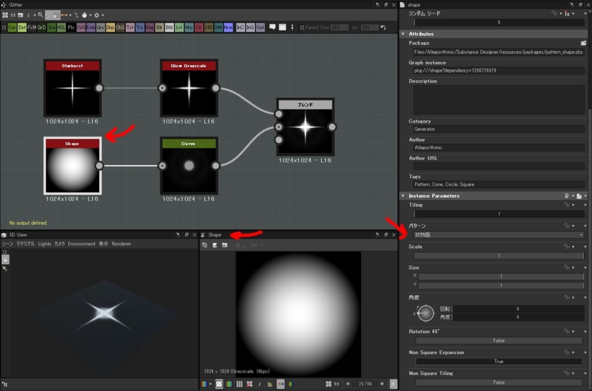592x391 pixels.
Task: Add a Distance node with the Dst button
Action: (22, 28)
